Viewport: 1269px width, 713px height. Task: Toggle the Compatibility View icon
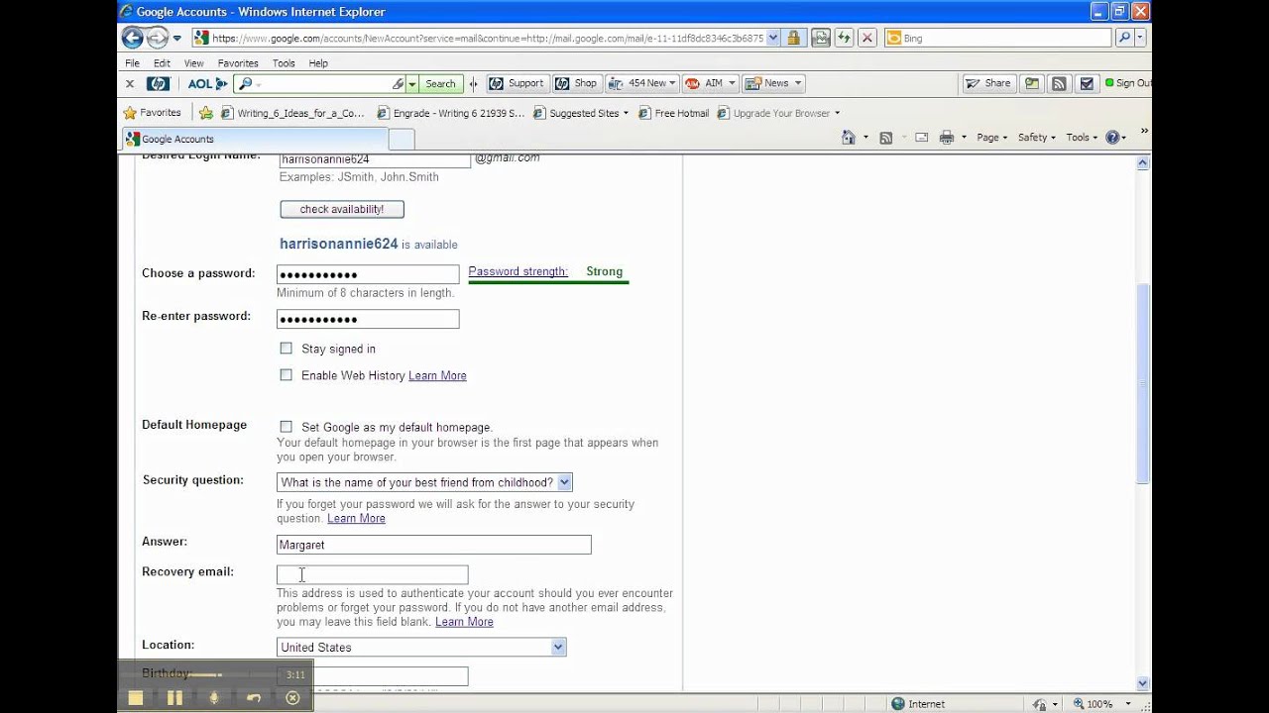[821, 38]
